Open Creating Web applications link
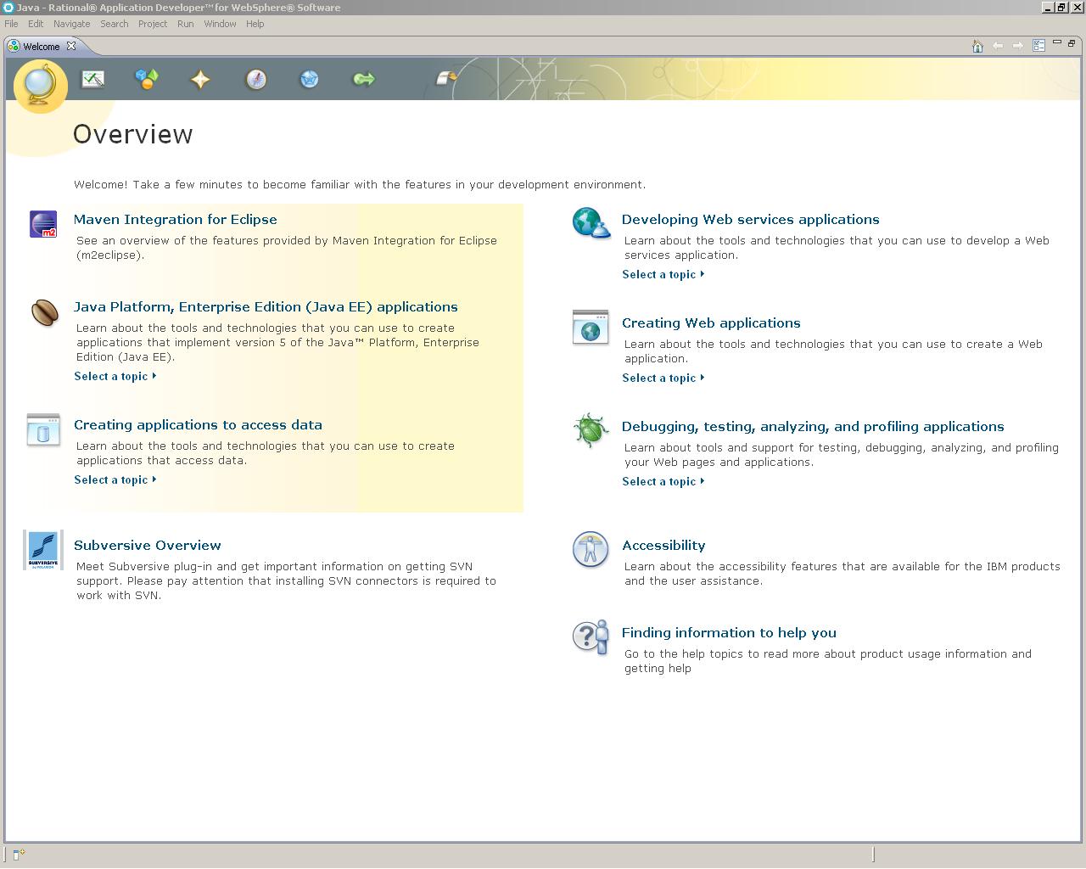Viewport: 1086px width, 869px height. 711,322
